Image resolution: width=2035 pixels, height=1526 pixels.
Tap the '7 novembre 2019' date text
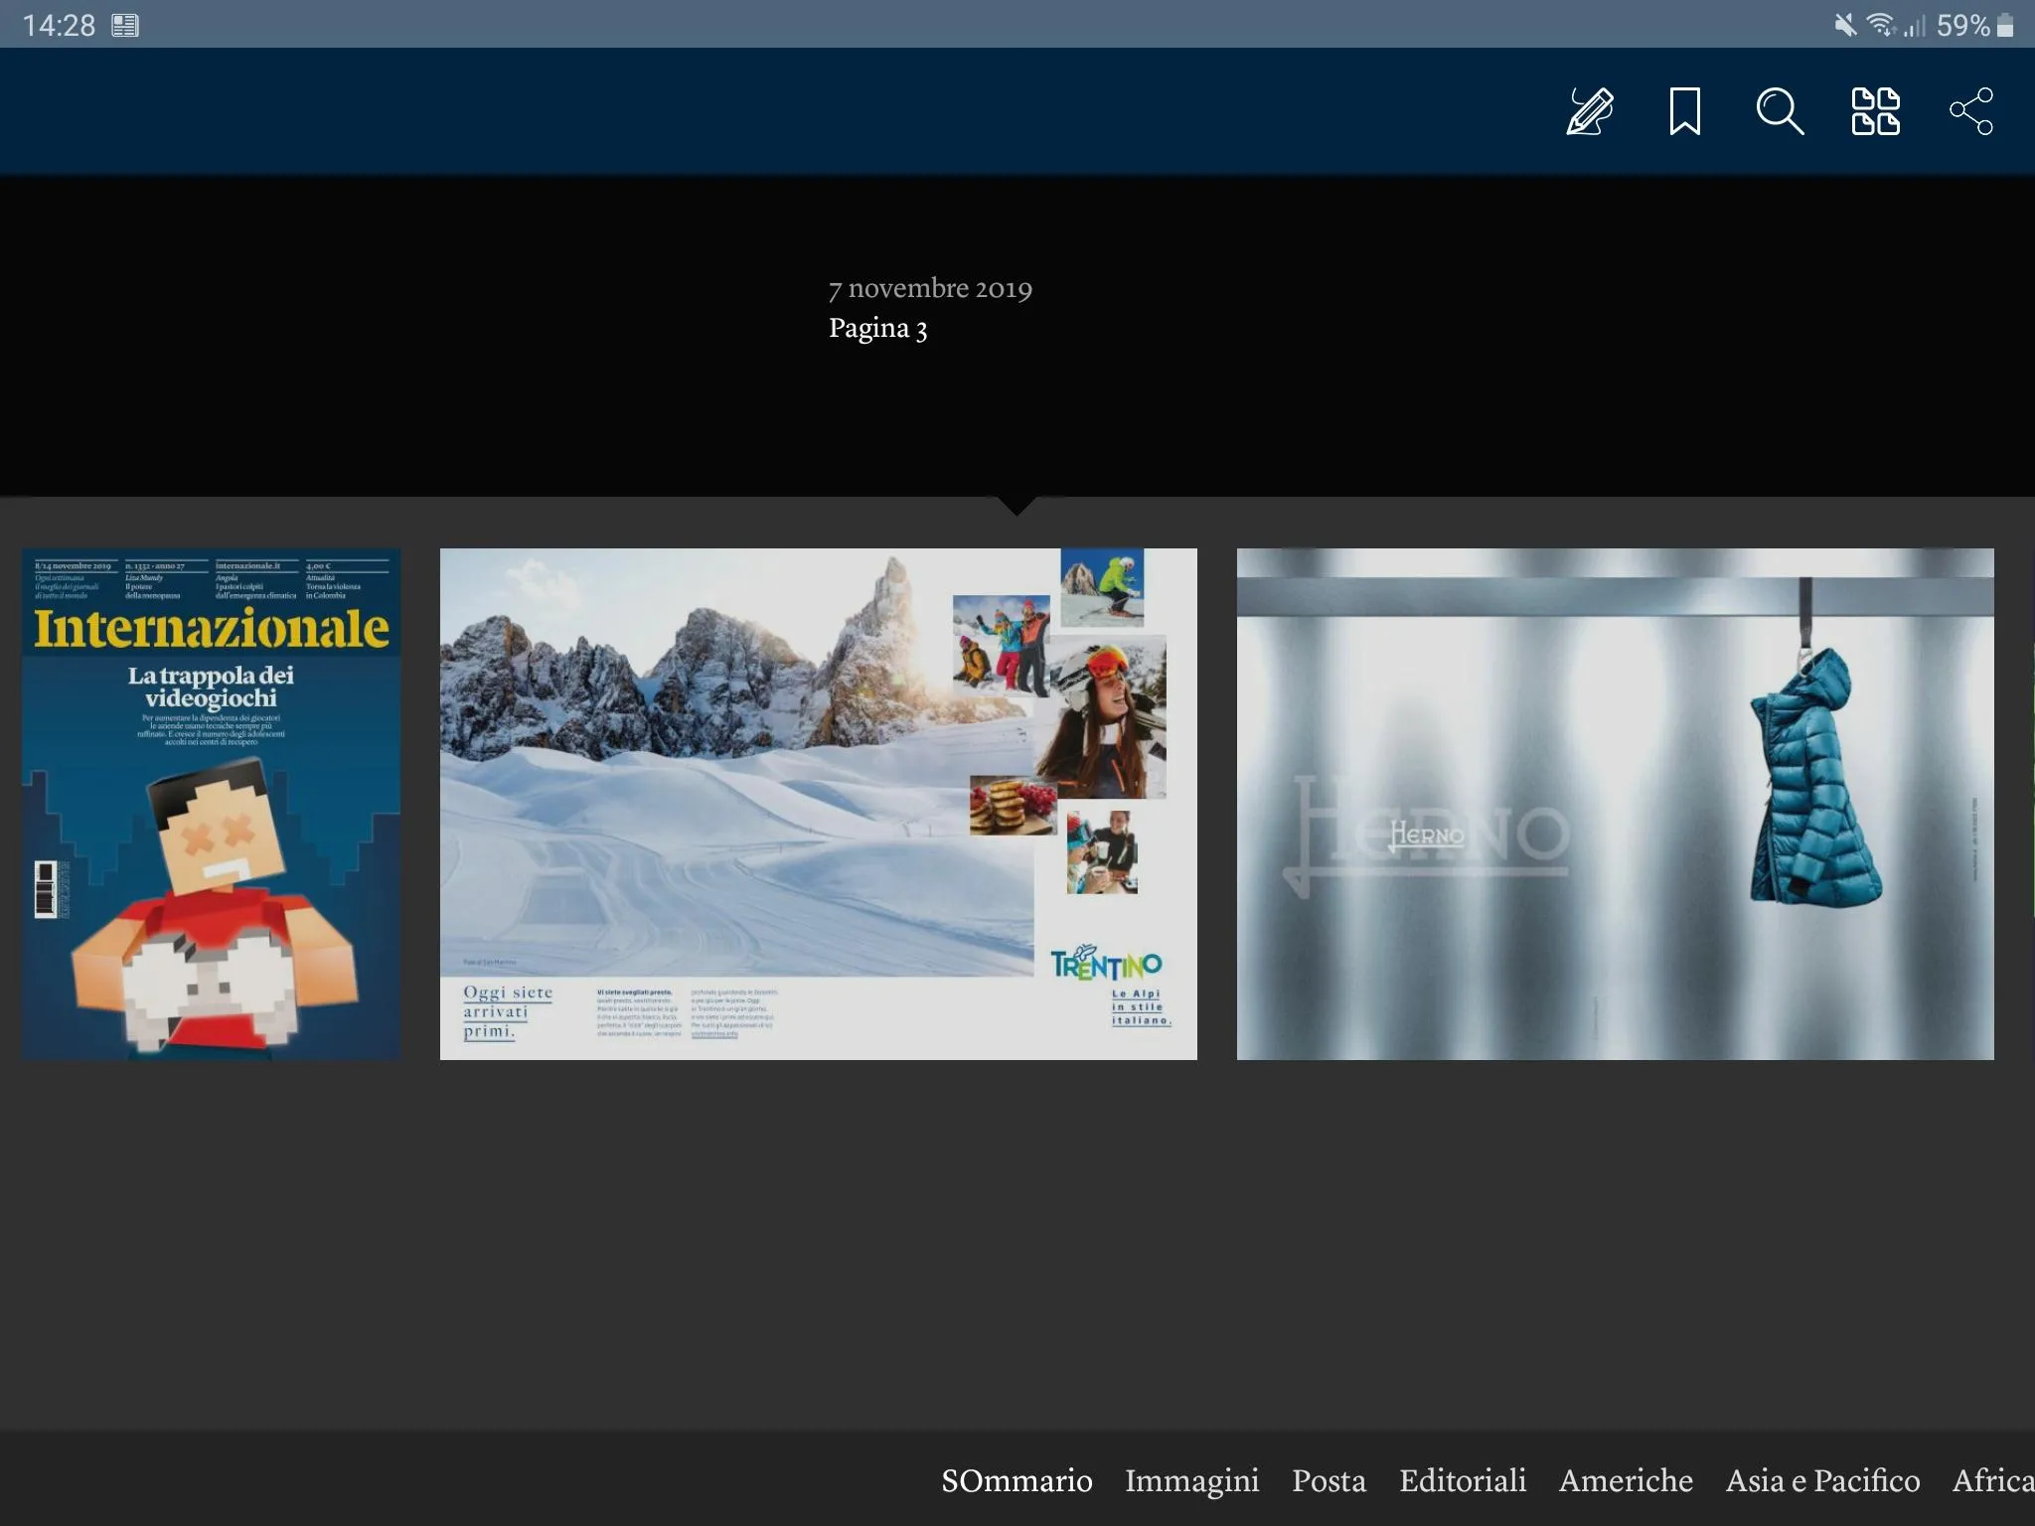[930, 288]
